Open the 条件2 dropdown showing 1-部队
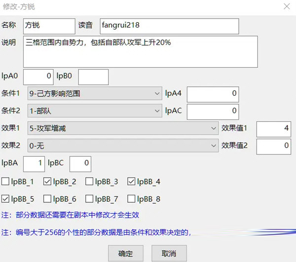This screenshot has width=296, height=262. (x=95, y=111)
